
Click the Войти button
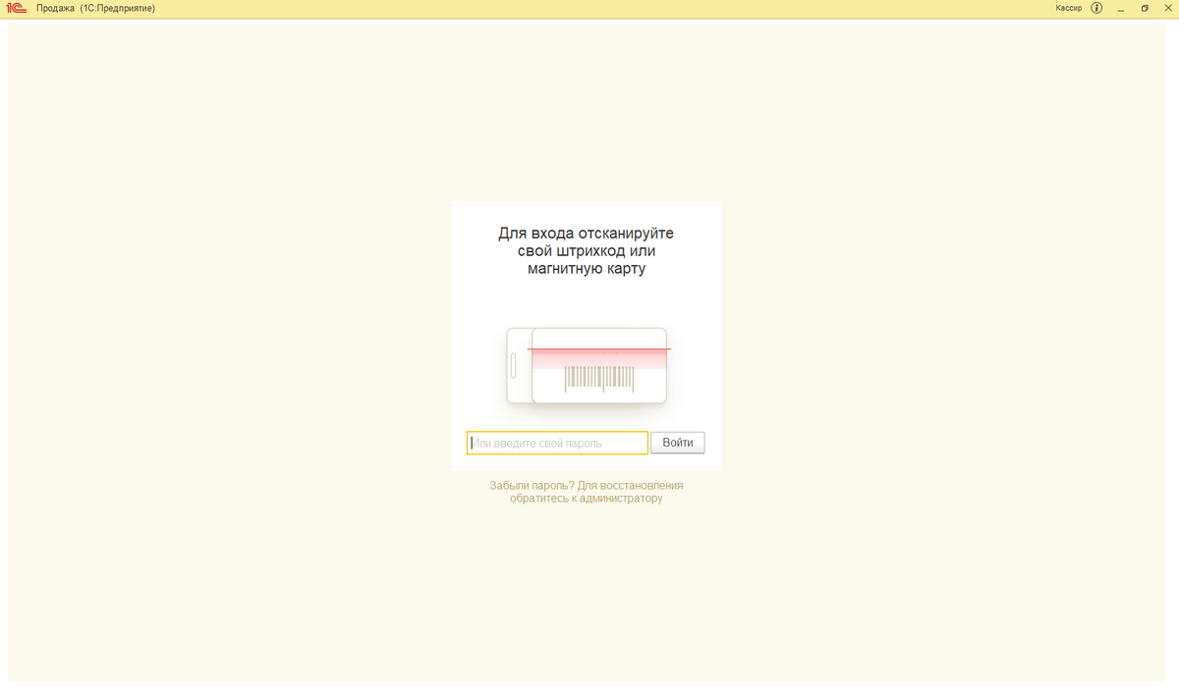678,443
